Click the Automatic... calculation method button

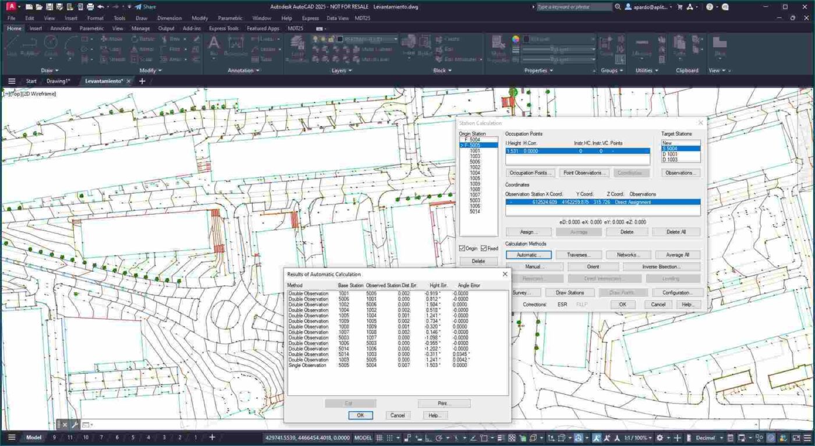pyautogui.click(x=528, y=255)
